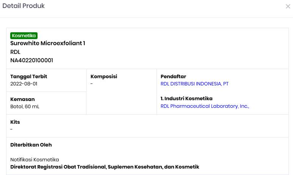
Task: Select registration number NA40220100001
Action: [x=32, y=60]
